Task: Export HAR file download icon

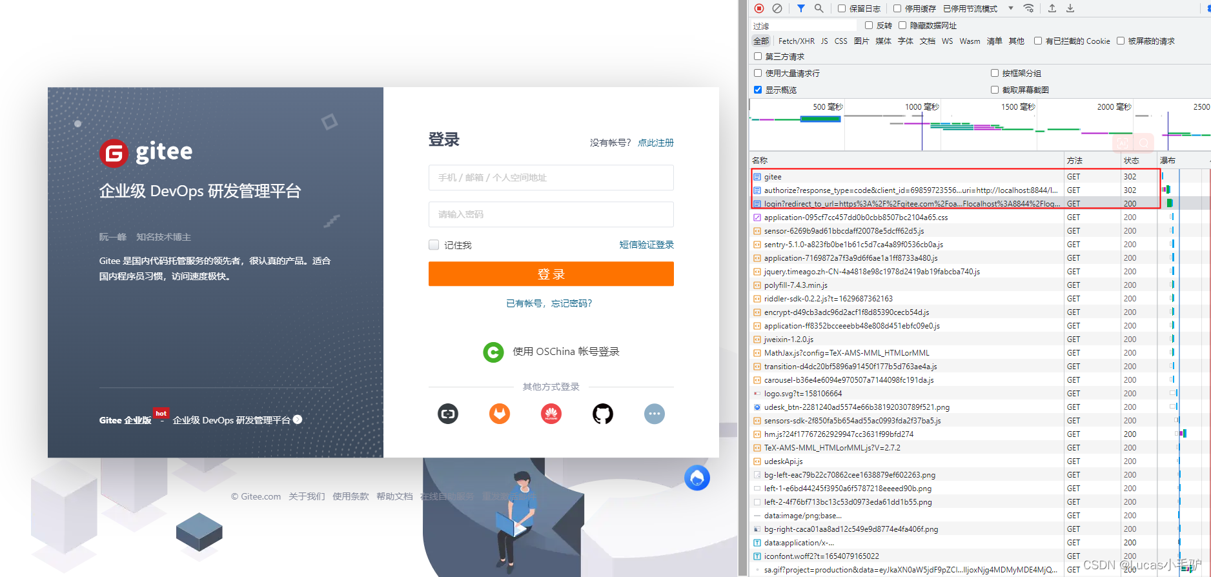Action: pos(1070,8)
